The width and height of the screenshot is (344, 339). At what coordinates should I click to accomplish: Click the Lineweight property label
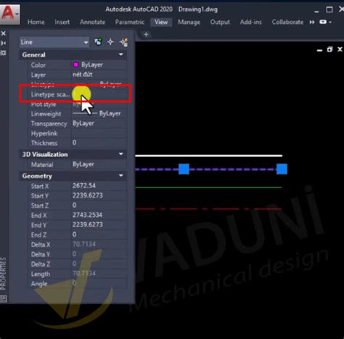[x=46, y=114]
